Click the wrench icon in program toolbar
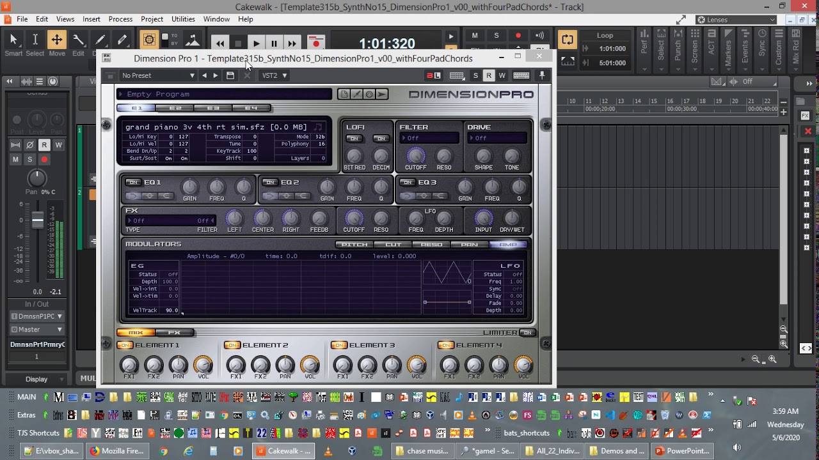 click(356, 94)
